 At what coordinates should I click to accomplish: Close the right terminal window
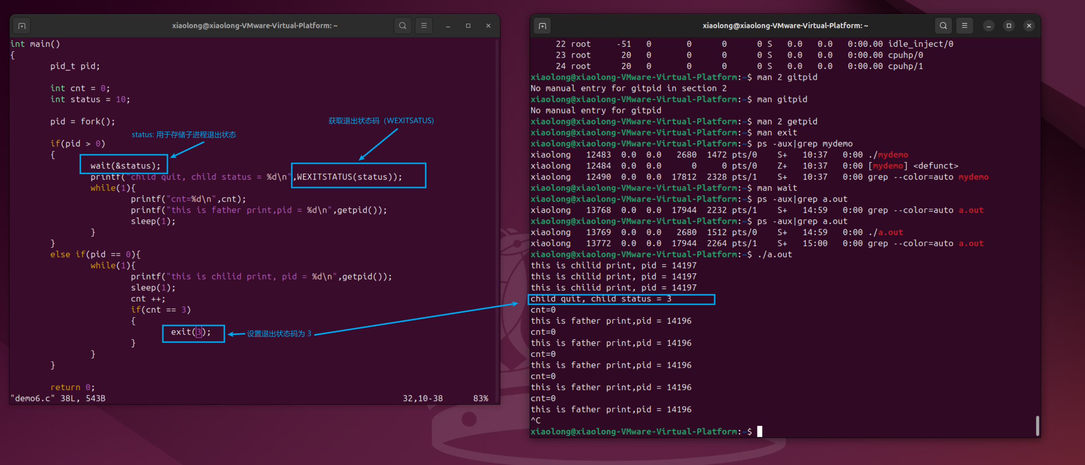(x=1029, y=26)
